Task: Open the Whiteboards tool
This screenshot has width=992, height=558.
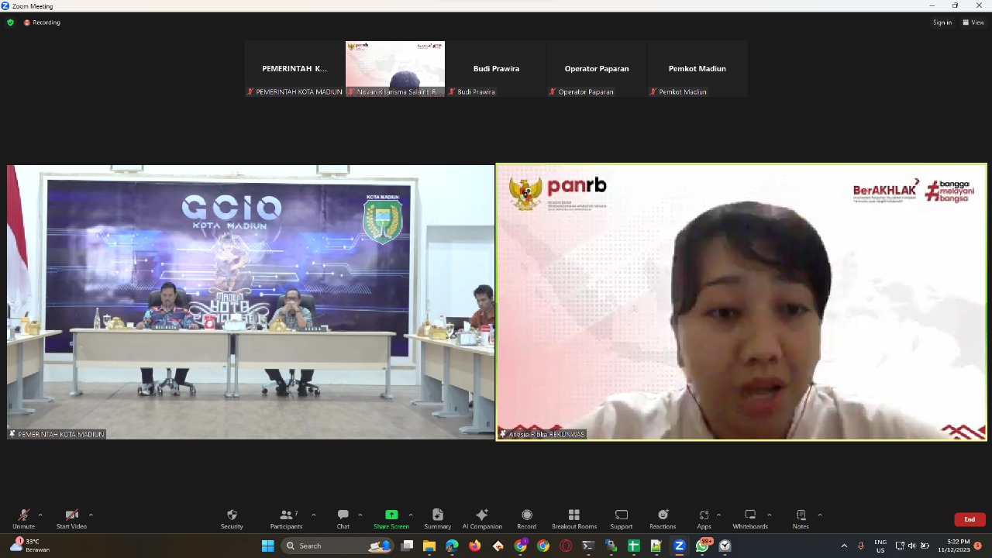Action: (x=750, y=518)
